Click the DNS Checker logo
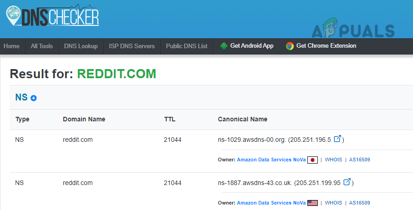The height and width of the screenshot is (210, 413). 52,16
